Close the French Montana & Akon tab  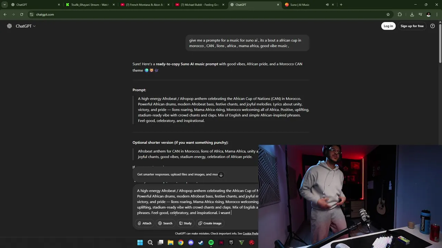(x=169, y=4)
